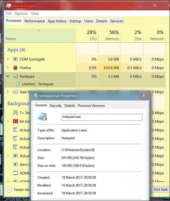Sort processes by Network column

pyautogui.click(x=154, y=35)
